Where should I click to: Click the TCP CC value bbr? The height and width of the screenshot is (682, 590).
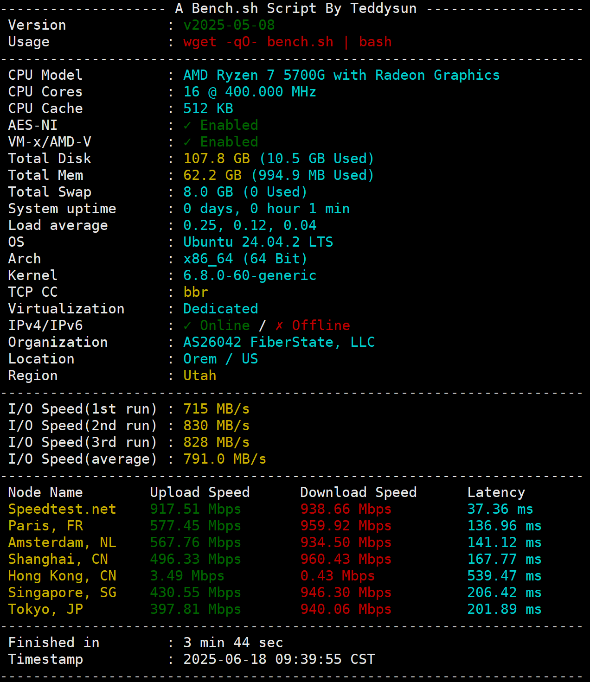[x=195, y=292]
